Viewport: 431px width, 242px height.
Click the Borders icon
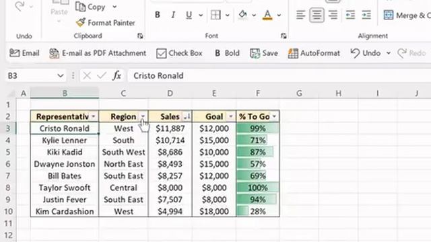pos(215,15)
